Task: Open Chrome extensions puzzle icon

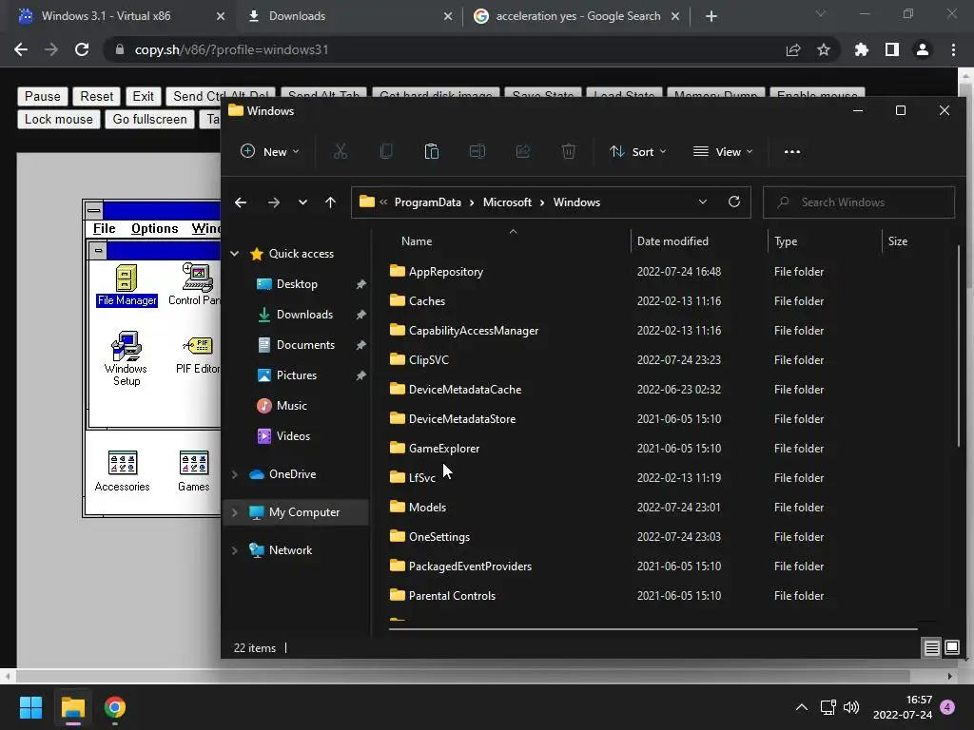Action: [862, 49]
